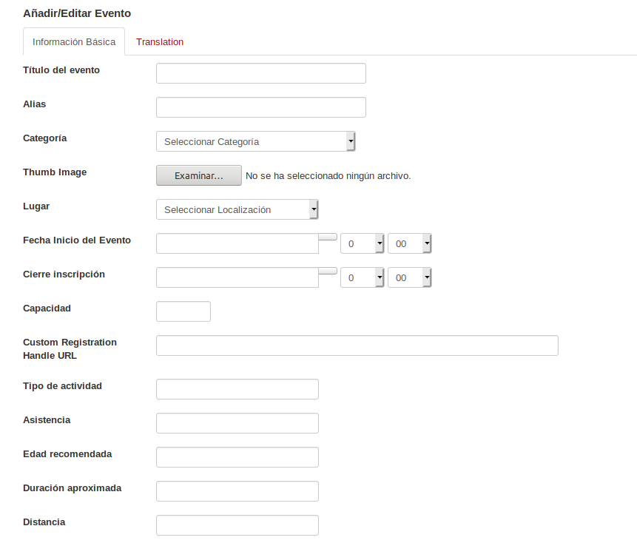The image size is (637, 543).
Task: Select the Información Básica tab
Action: pos(74,42)
